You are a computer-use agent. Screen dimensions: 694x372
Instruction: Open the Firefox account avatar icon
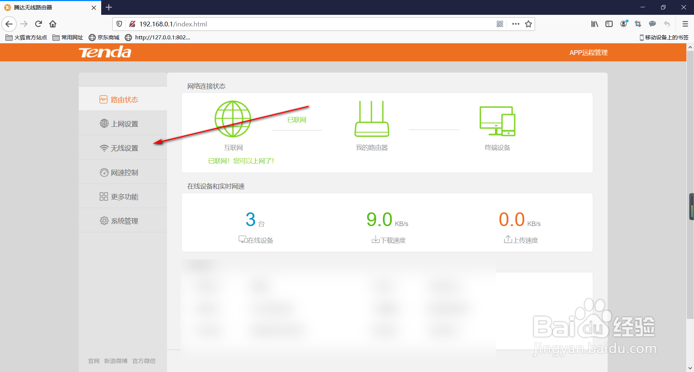click(x=624, y=24)
